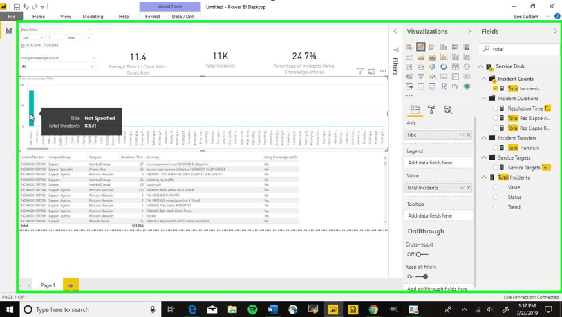Select the Clustered bar chart visual
Screen dimensions: 562x317
(x=432, y=47)
